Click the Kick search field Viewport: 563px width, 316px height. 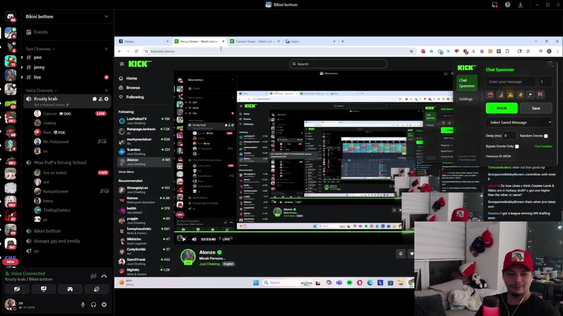[x=338, y=64]
